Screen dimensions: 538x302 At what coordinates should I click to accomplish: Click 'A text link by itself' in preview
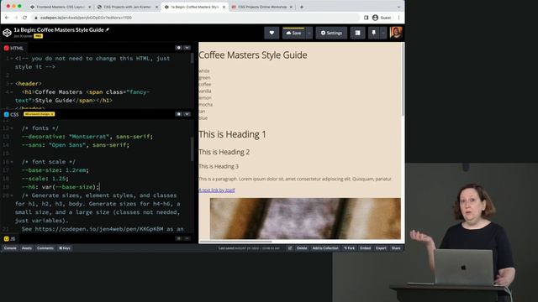tap(217, 190)
